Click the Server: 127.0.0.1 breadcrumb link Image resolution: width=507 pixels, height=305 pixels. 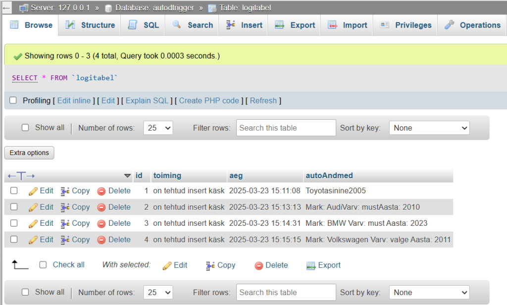click(60, 8)
